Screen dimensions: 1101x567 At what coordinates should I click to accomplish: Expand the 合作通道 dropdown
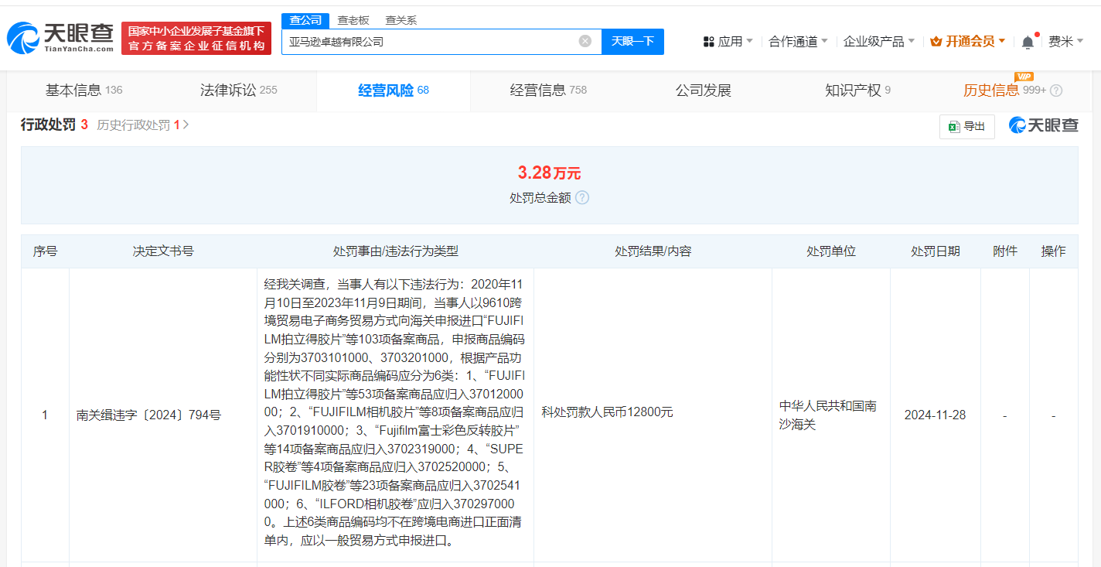798,42
